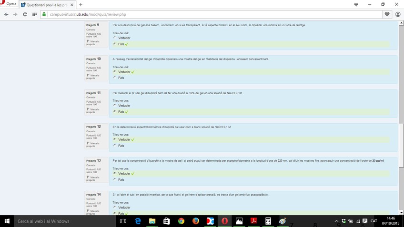Select Vertader for question 9
The image size is (404, 227).
(x=115, y=38)
